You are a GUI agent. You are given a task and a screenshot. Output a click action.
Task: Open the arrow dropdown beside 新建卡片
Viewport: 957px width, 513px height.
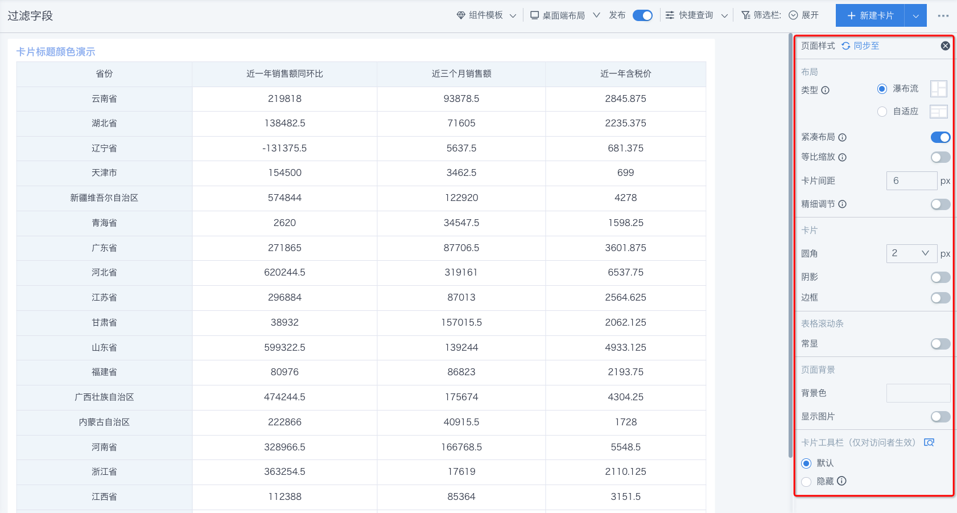(x=915, y=16)
